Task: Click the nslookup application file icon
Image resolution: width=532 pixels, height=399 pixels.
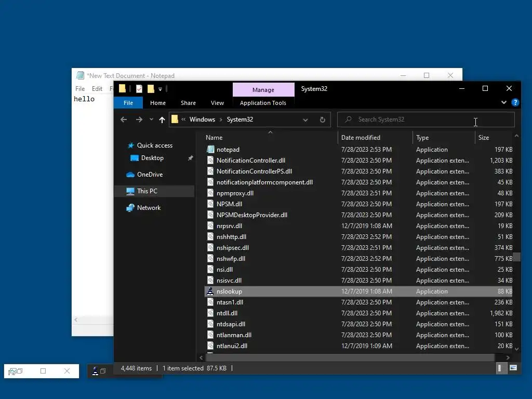Action: [210, 291]
